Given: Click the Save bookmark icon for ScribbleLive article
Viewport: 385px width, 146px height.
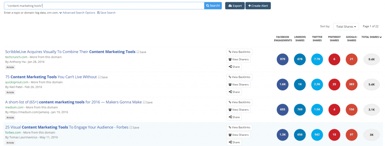Looking at the screenshot, I should click(x=138, y=52).
